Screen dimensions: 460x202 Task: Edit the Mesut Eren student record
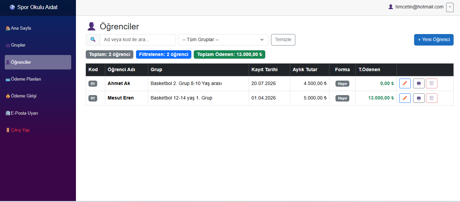(405, 98)
